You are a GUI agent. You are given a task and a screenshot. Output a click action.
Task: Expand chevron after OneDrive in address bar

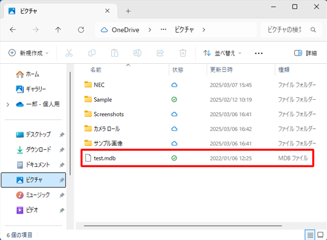[150, 30]
